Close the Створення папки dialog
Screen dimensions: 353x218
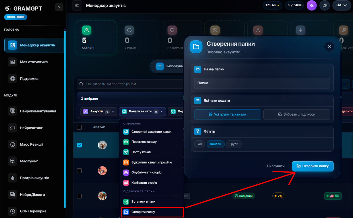click(x=329, y=47)
